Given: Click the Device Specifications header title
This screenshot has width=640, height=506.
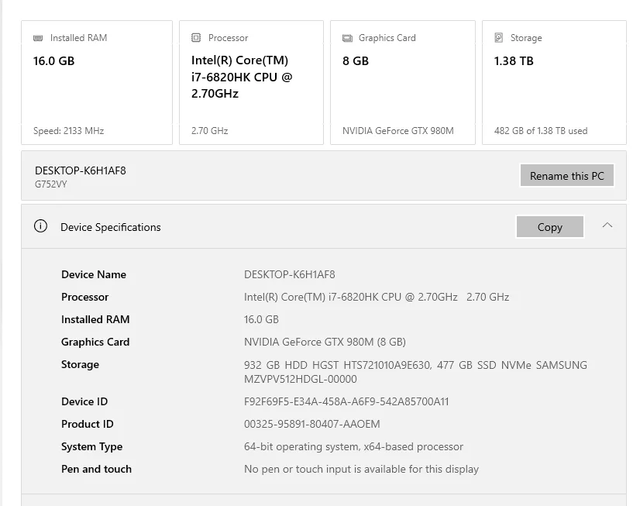Looking at the screenshot, I should pyautogui.click(x=111, y=227).
